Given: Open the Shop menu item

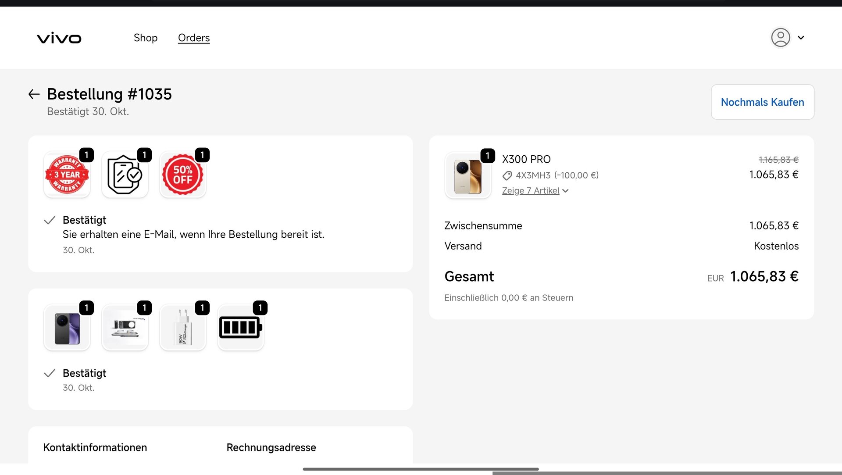Looking at the screenshot, I should [145, 38].
